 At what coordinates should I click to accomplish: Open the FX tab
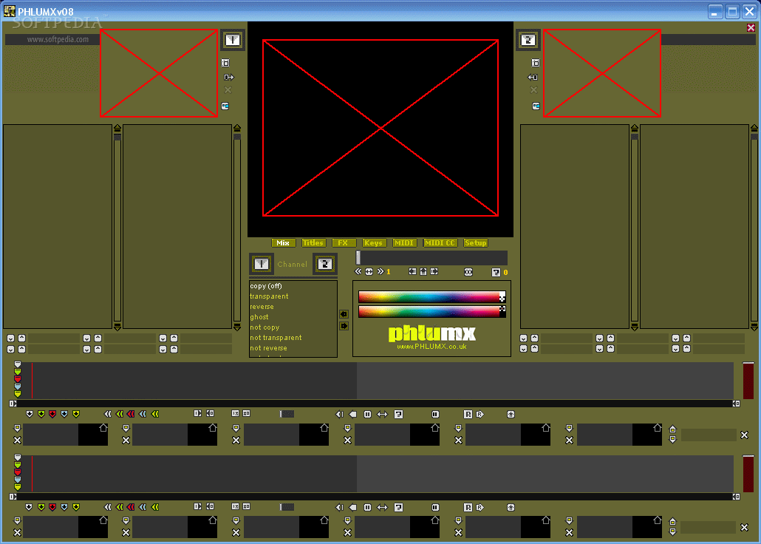[x=343, y=243]
